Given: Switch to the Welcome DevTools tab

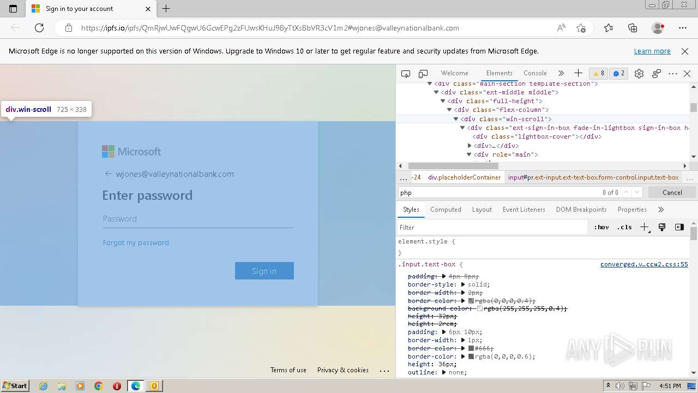Looking at the screenshot, I should tap(454, 73).
